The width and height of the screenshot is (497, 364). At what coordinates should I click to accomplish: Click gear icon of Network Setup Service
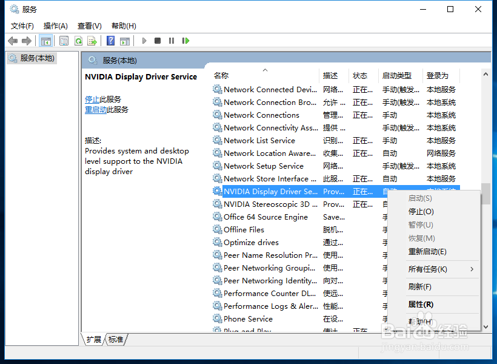[217, 166]
